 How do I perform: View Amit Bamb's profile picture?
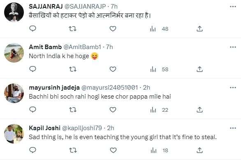(14, 53)
